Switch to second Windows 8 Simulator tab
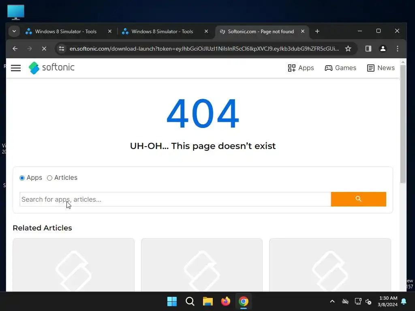415x311 pixels. (162, 32)
